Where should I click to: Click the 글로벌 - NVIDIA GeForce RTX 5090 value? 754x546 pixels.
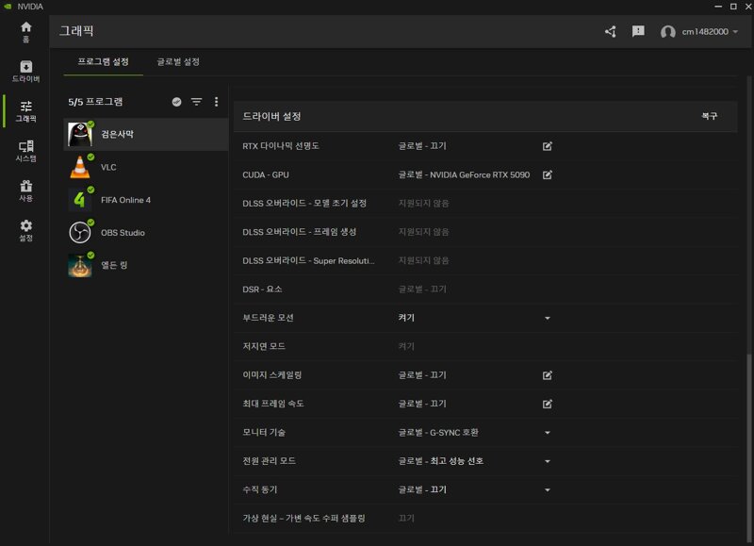click(464, 174)
